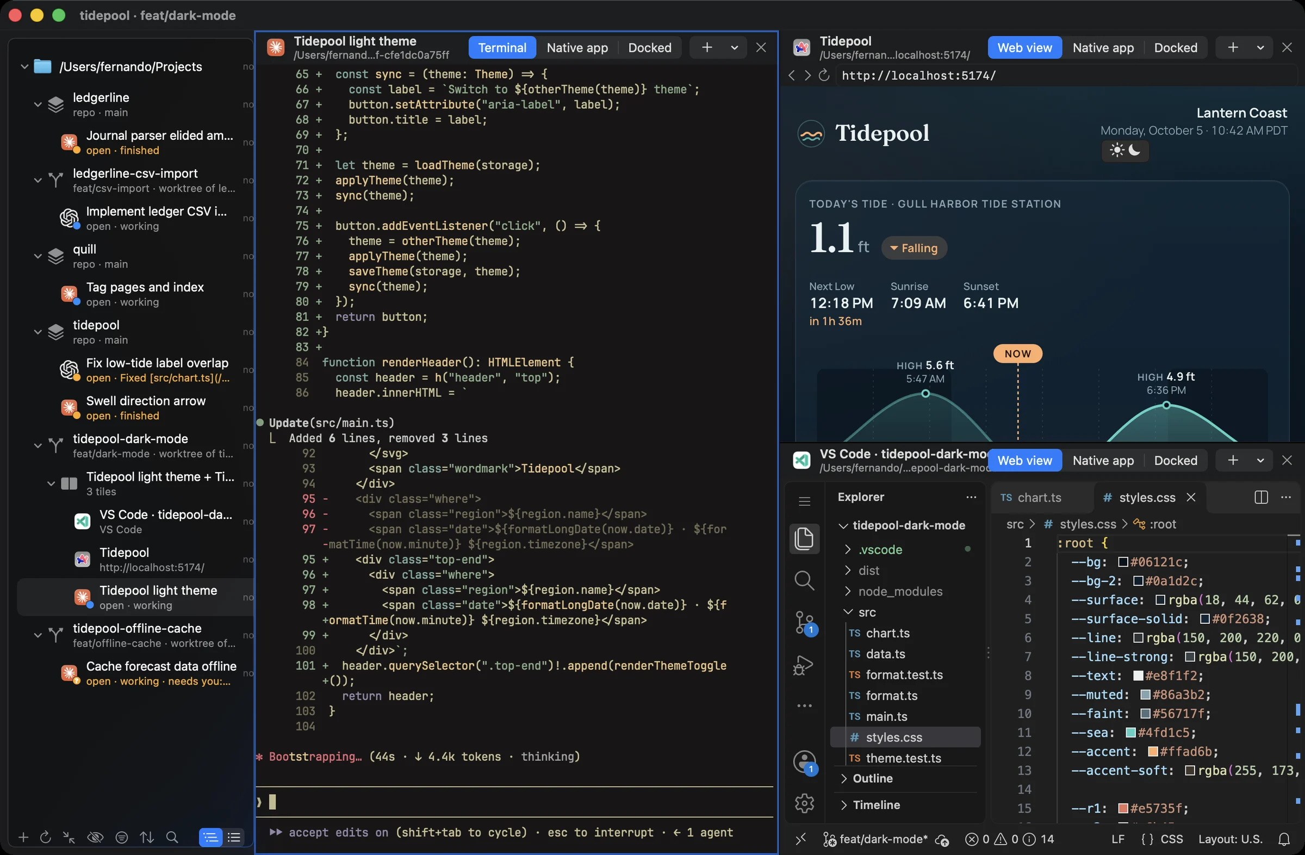Click feat/dark-mode* branch in status bar

pyautogui.click(x=875, y=839)
